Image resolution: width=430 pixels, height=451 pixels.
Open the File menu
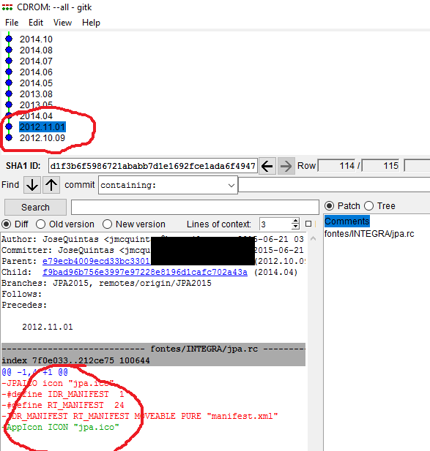click(12, 23)
